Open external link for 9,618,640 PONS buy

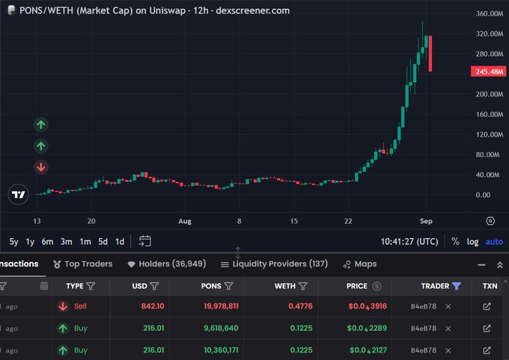click(487, 328)
